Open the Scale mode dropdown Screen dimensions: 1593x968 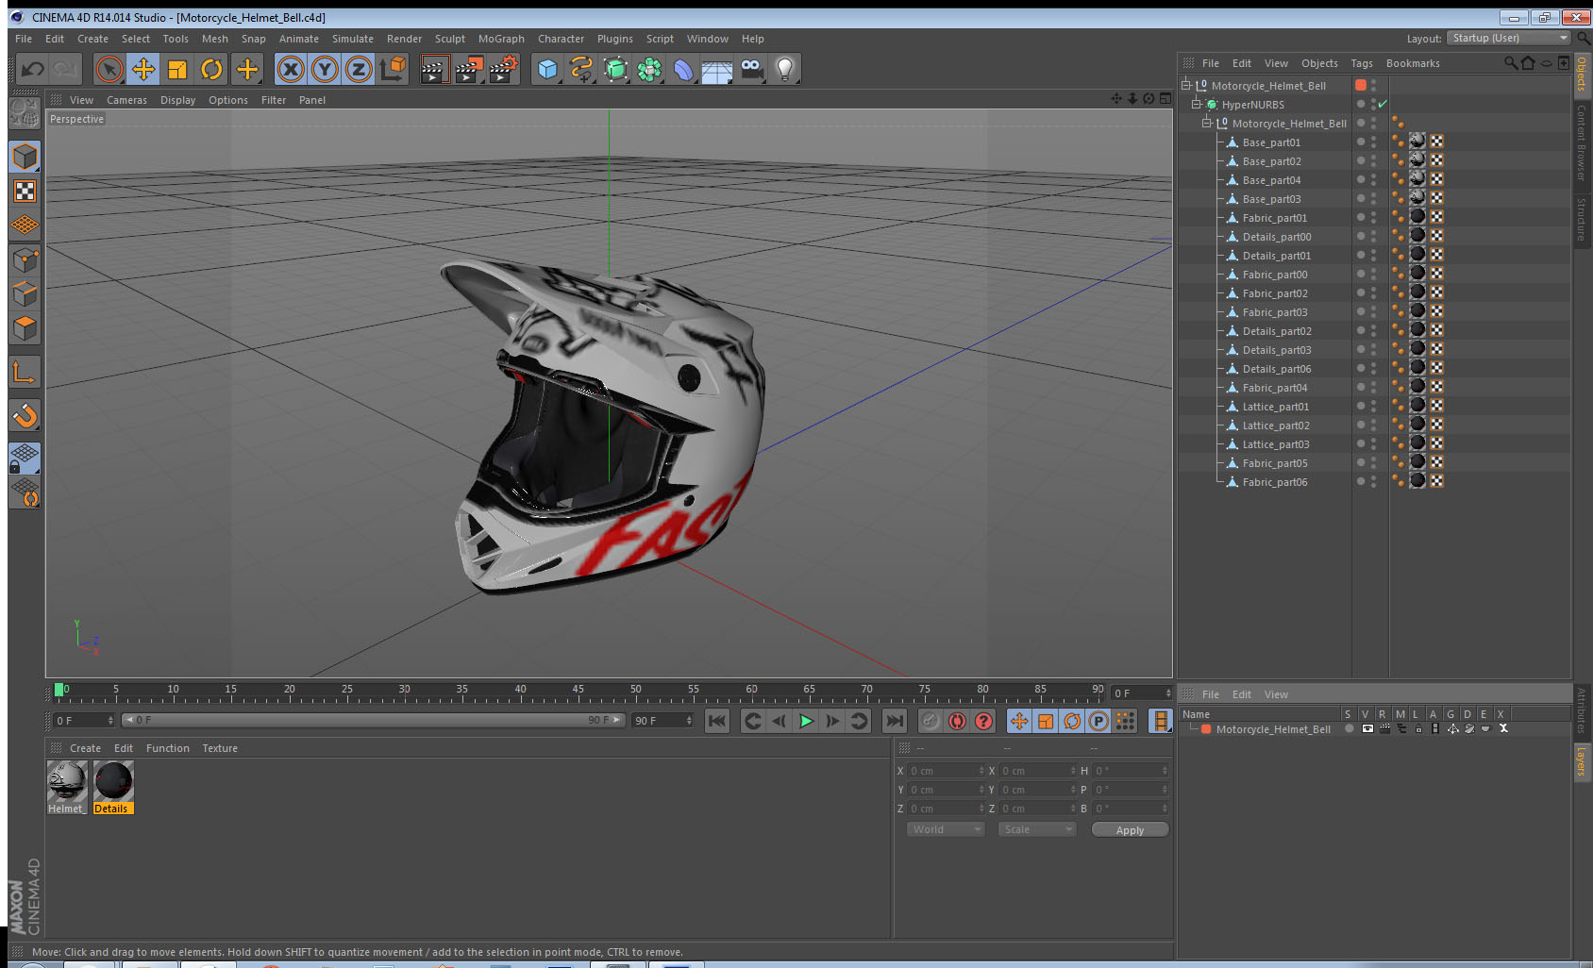tap(1036, 829)
